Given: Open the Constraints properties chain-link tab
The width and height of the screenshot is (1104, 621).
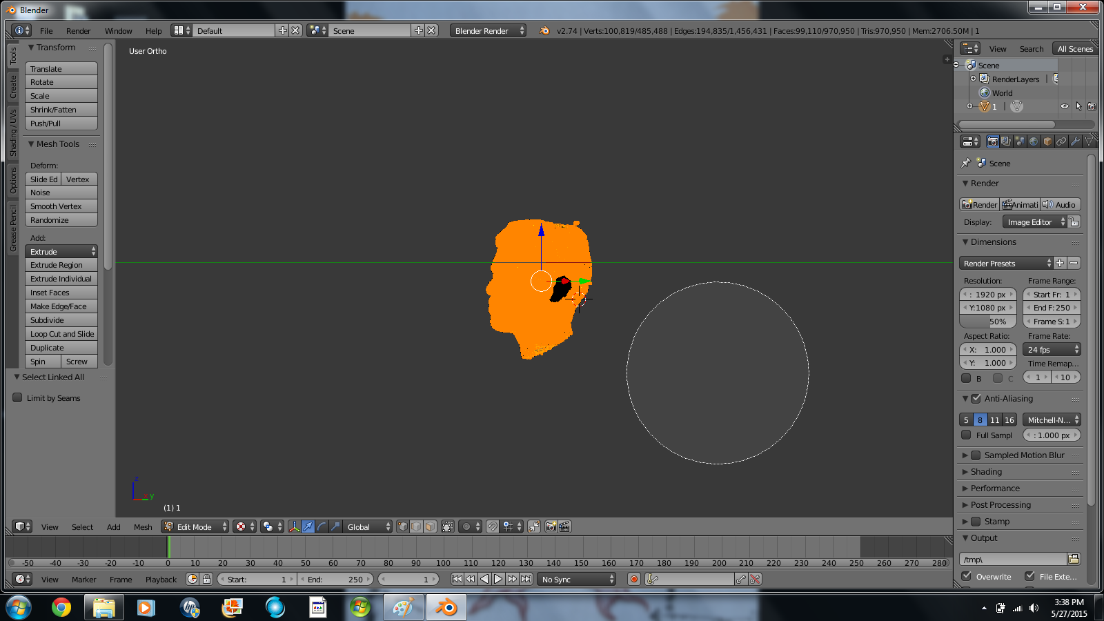Looking at the screenshot, I should click(x=1061, y=141).
